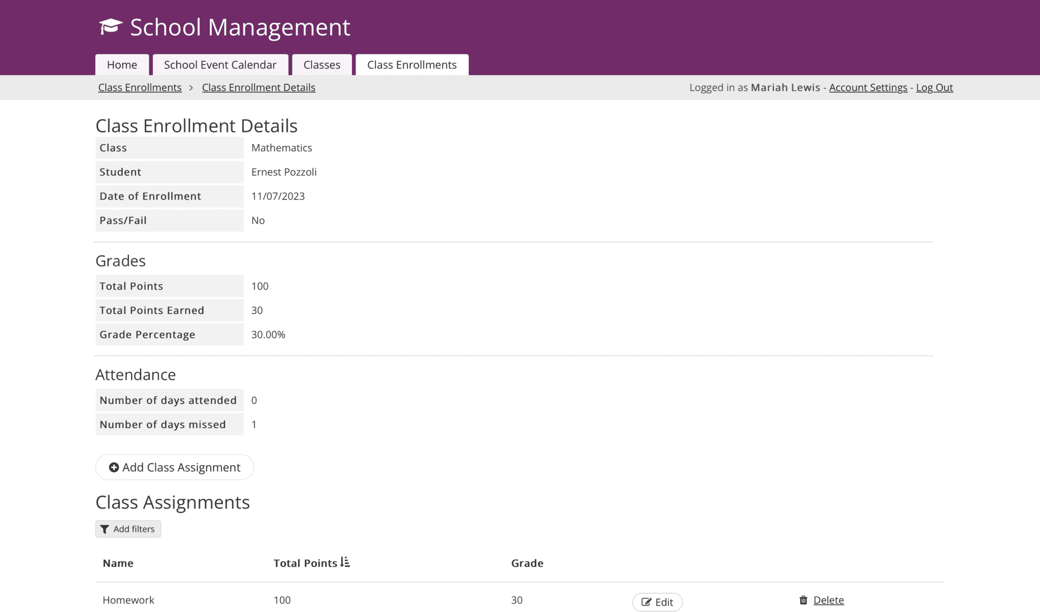Click the Grade column header
The height and width of the screenshot is (612, 1040).
click(x=527, y=563)
